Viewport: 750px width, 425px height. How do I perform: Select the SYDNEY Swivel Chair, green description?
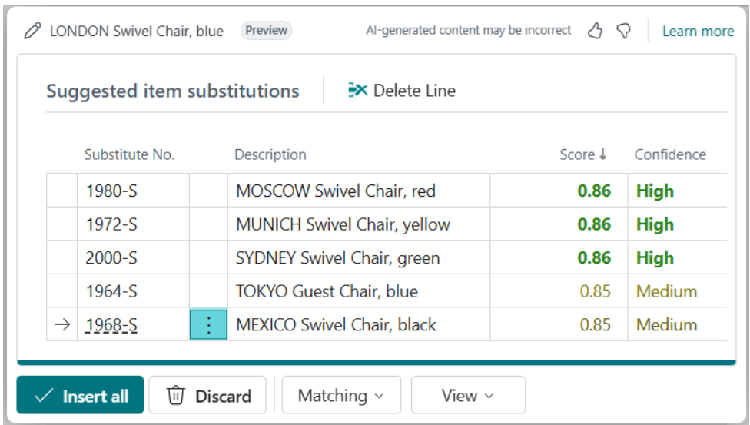coord(337,258)
